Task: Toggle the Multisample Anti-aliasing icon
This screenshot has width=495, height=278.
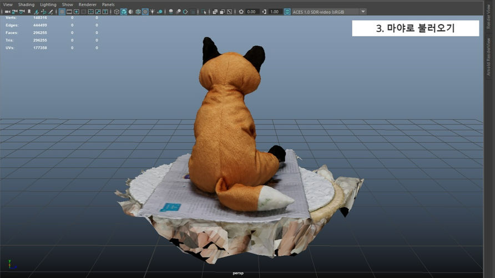Action: coord(185,12)
